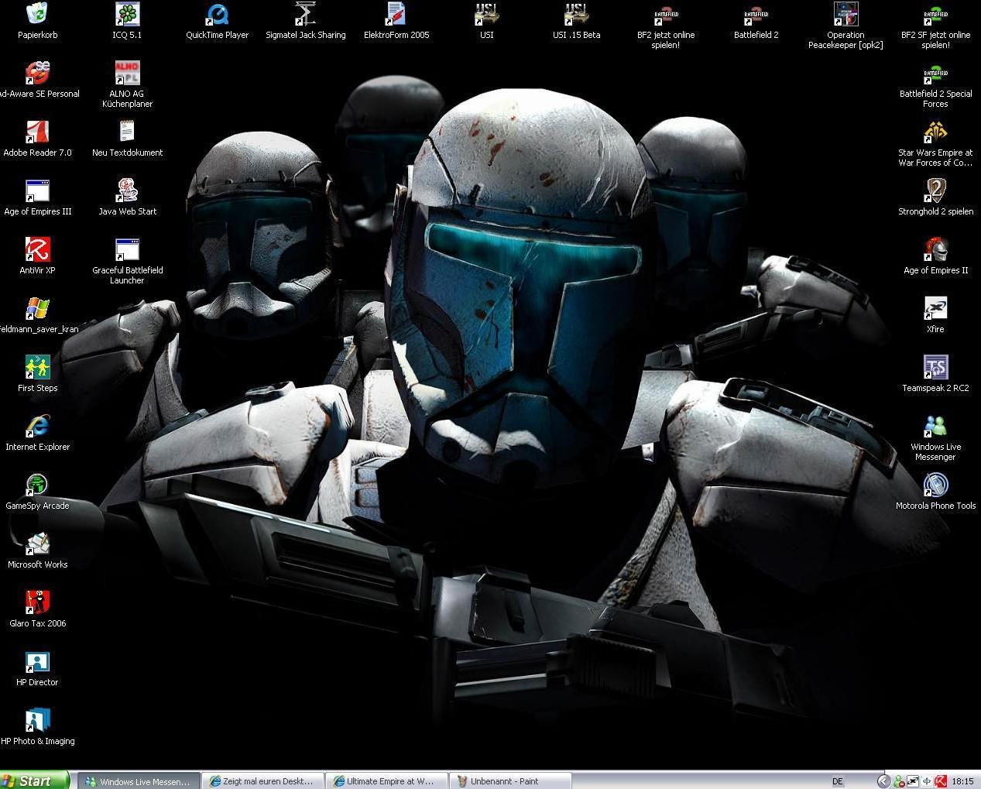Click the Sigmatel Jack Sharing icon
Screen dimensions: 981x789
tap(306, 14)
